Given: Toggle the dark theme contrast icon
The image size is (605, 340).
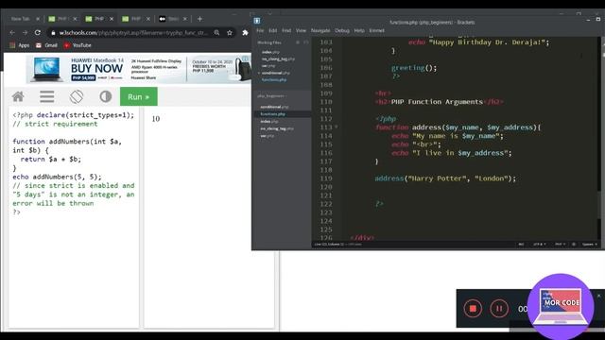Looking at the screenshot, I should (x=105, y=96).
